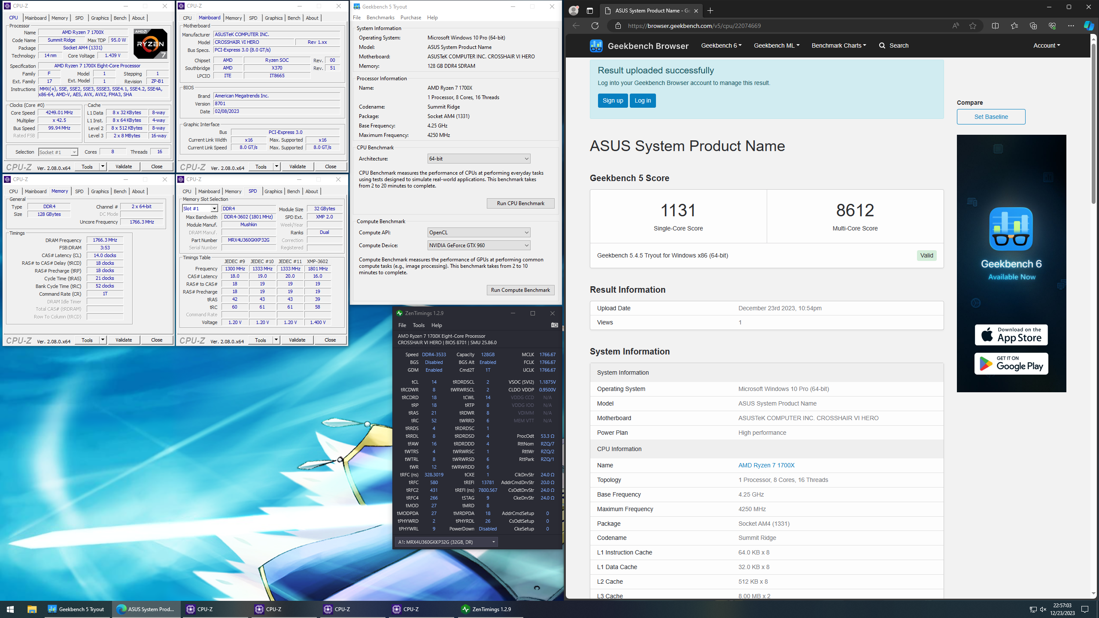Click the system clock in the taskbar
1099x618 pixels.
click(x=1062, y=609)
